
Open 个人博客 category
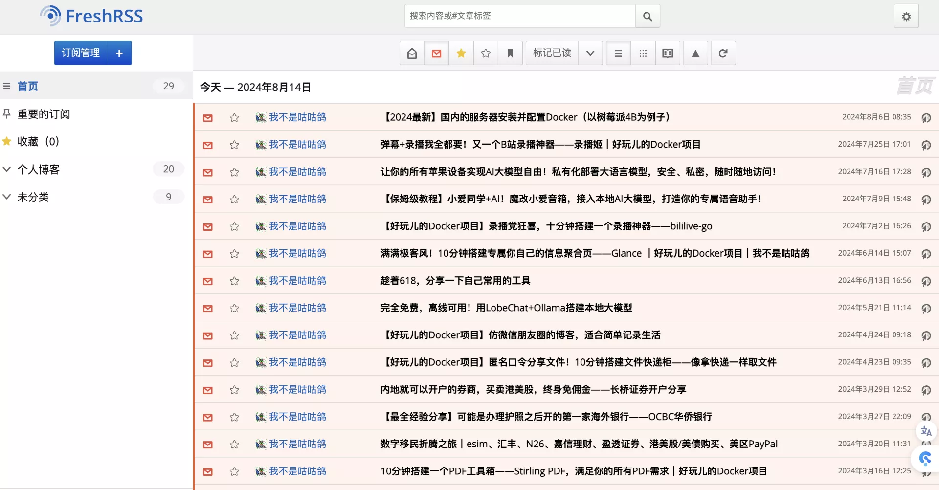[38, 169]
